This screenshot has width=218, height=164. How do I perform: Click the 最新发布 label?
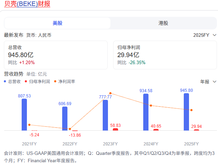tap(14, 35)
